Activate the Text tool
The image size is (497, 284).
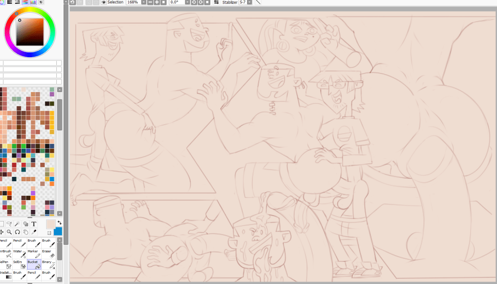click(x=34, y=224)
